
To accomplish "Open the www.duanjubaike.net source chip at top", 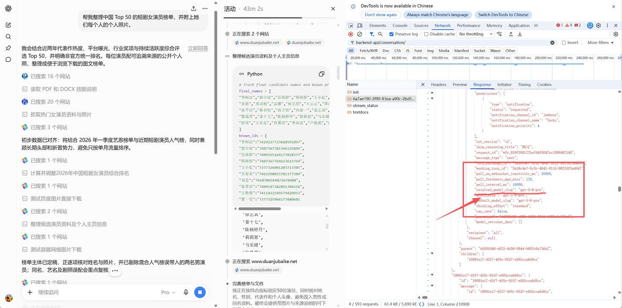I will pos(257,43).
